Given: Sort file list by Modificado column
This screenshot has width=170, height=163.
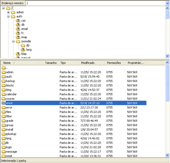Looking at the screenshot, I should tap(88, 63).
